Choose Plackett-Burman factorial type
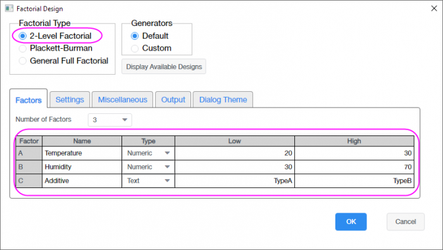 [x=56, y=48]
